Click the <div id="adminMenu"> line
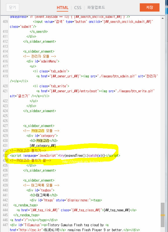Viewport: 168px width, 232px height. [x=43, y=61]
